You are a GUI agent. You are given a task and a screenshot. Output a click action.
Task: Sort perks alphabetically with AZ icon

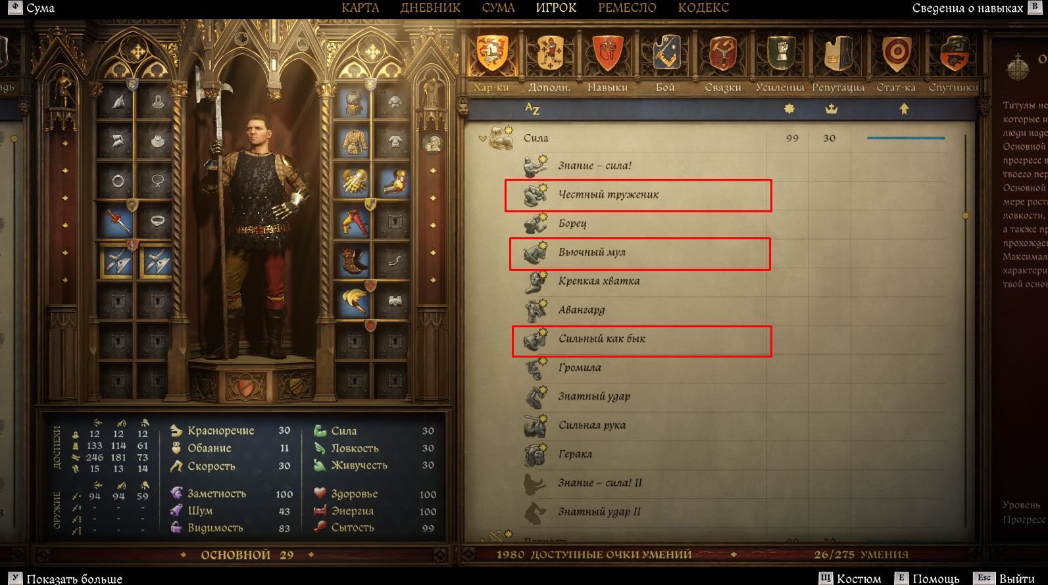[x=532, y=109]
